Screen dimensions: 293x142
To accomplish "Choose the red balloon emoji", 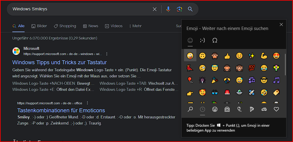I will 190,80.
